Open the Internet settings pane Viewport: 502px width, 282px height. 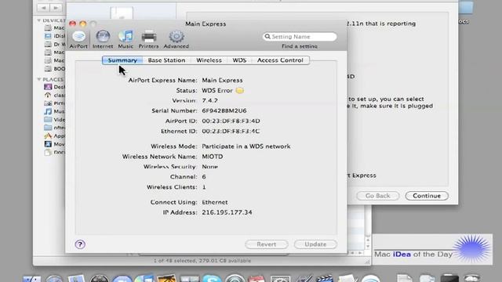(103, 39)
